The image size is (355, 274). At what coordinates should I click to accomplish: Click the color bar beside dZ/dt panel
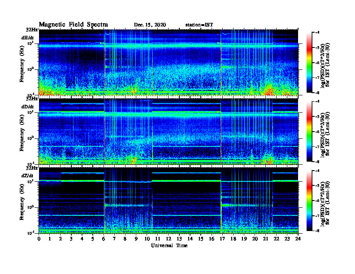pyautogui.click(x=309, y=201)
